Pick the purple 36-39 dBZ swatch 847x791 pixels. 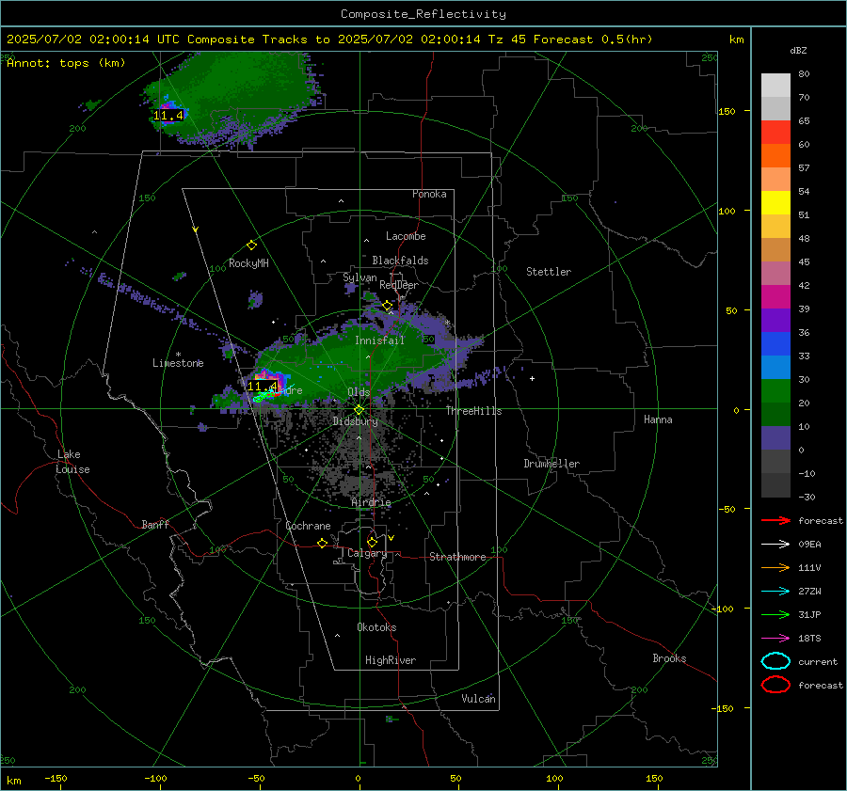tap(775, 320)
